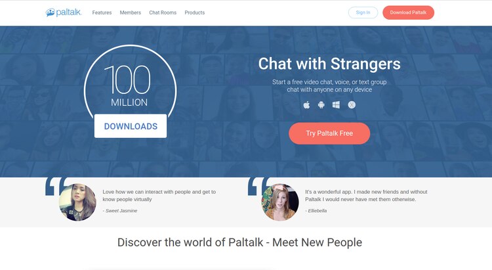Click the Try Paltalk Free button
This screenshot has width=492, height=270.
[x=329, y=133]
